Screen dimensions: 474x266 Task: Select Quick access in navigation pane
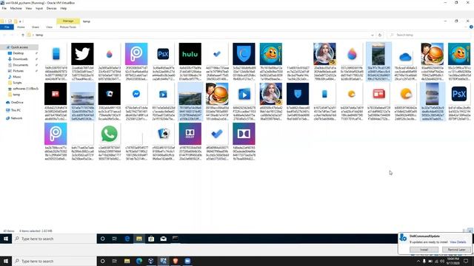pyautogui.click(x=19, y=47)
